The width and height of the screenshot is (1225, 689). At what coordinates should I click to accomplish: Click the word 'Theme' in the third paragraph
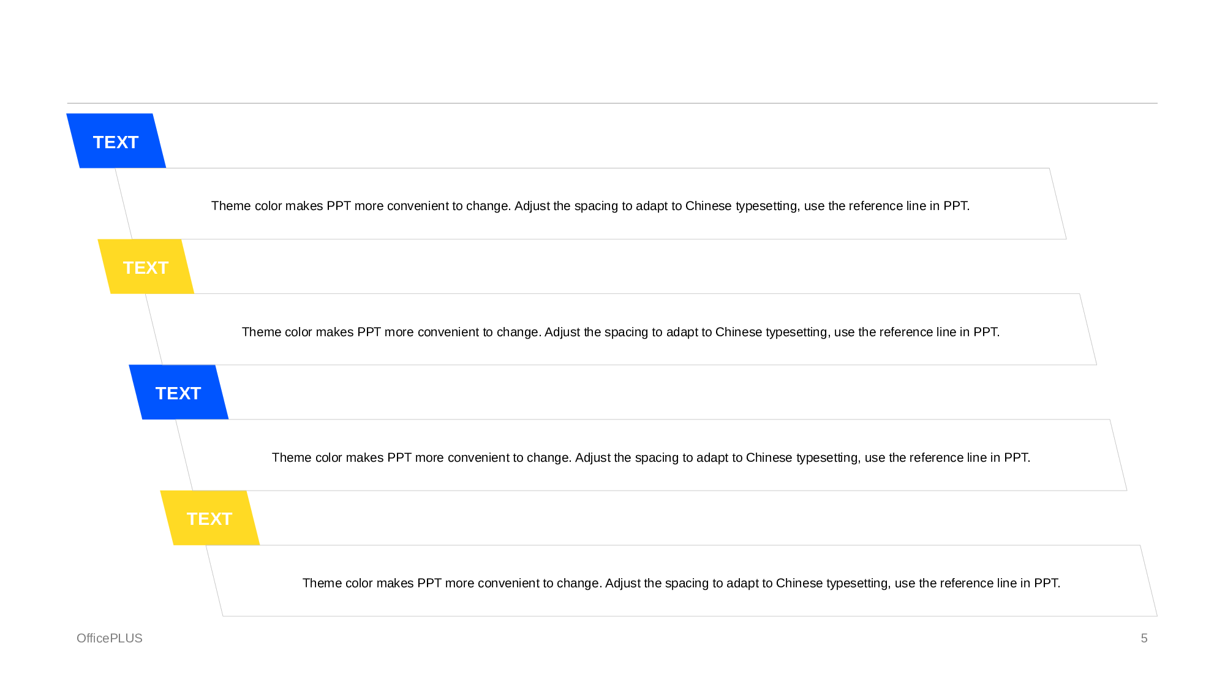pos(292,457)
